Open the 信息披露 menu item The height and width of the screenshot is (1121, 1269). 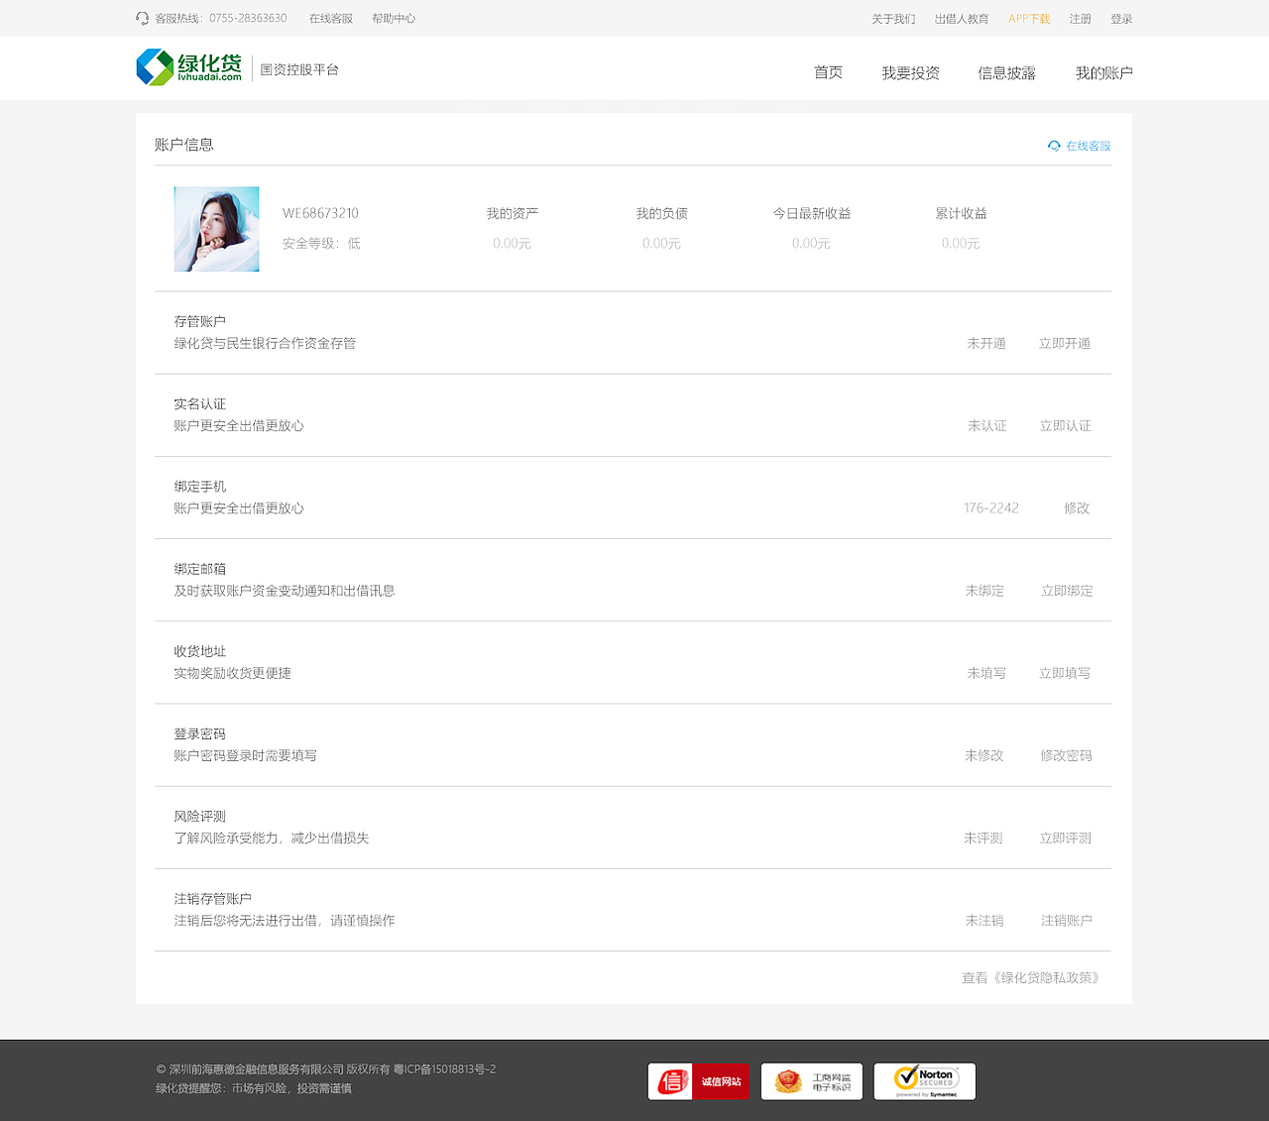pos(1006,72)
